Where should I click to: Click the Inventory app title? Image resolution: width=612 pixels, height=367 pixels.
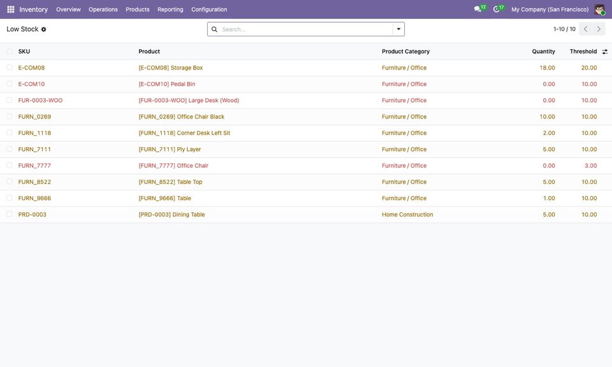point(34,10)
